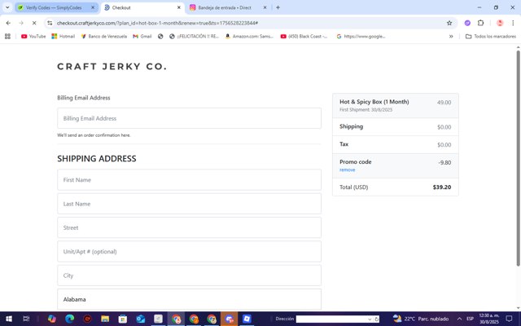Open the Hotmail bookmark
The image size is (521, 326).
point(63,36)
